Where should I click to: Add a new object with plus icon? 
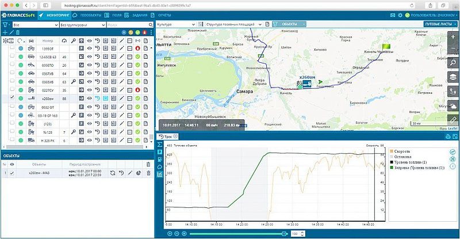pos(5,33)
